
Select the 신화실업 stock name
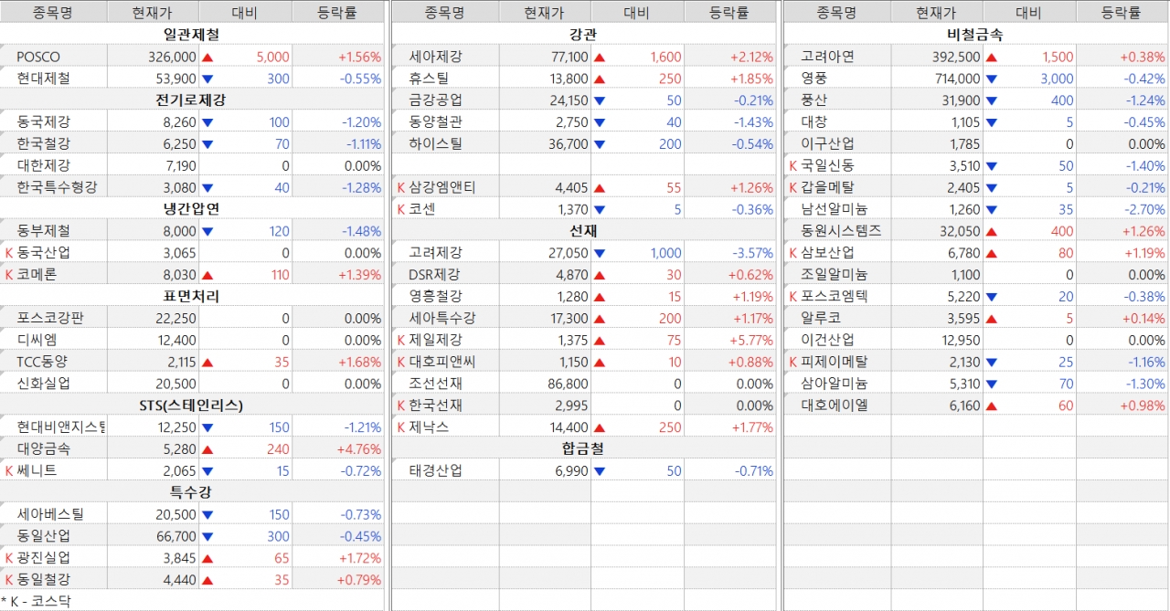pos(43,384)
